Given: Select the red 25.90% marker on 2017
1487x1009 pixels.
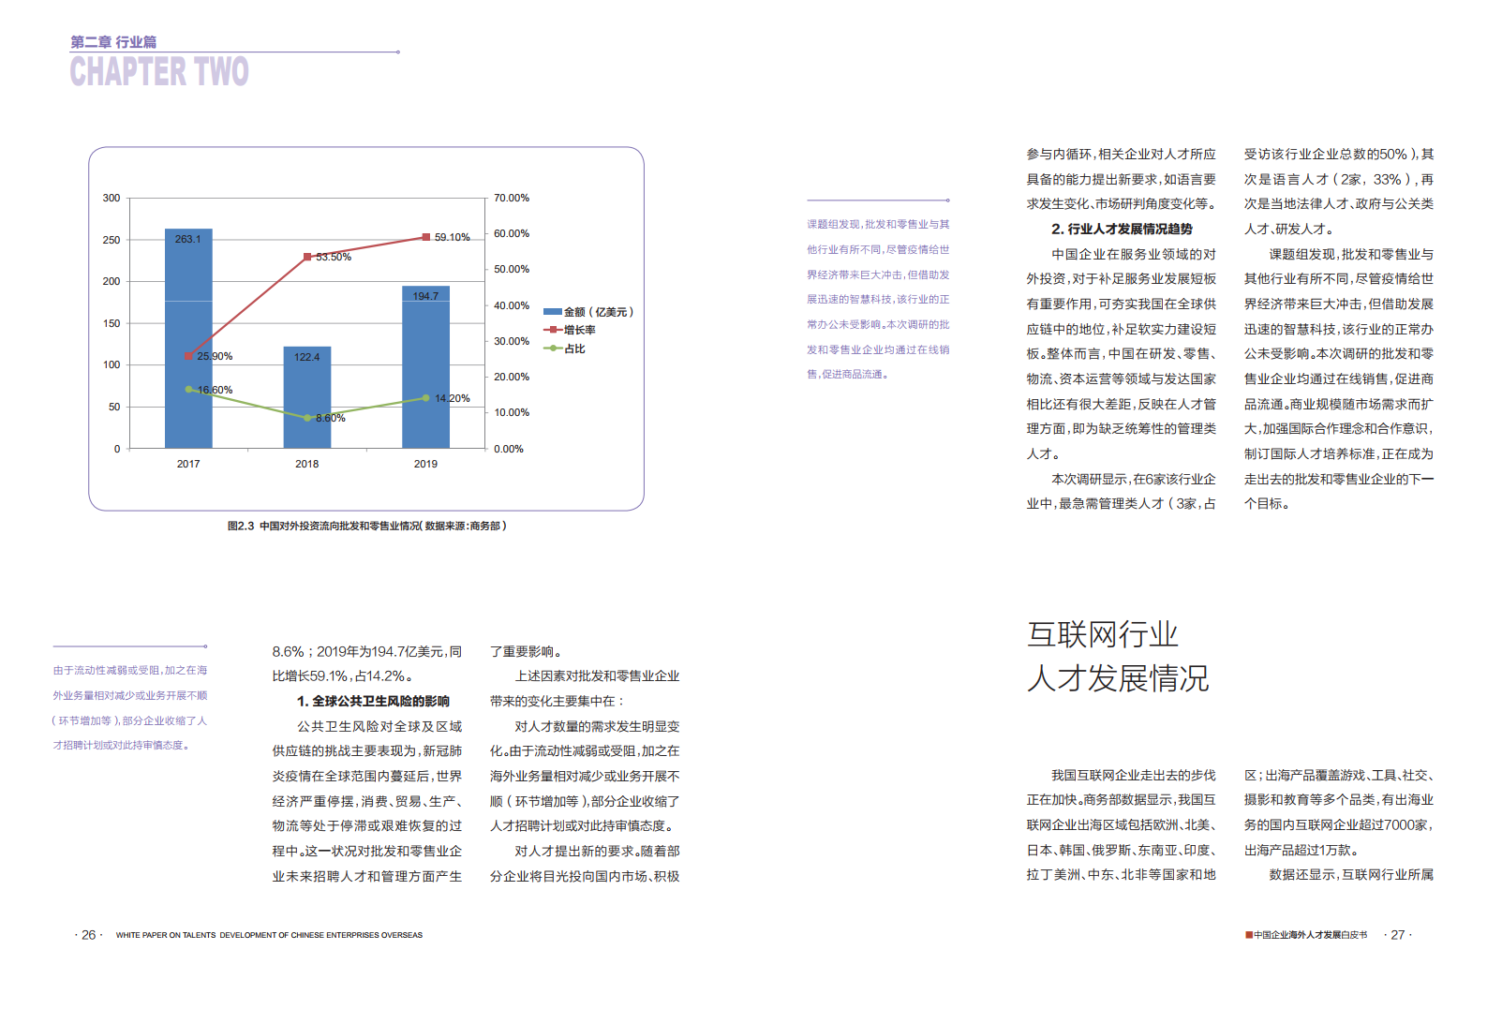Looking at the screenshot, I should coord(188,356).
